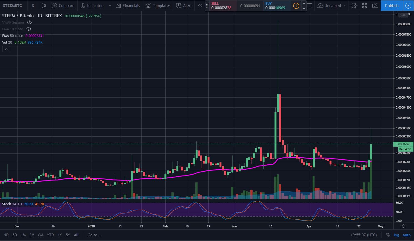Select the YTD time range
The height and width of the screenshot is (241, 414).
50,235
